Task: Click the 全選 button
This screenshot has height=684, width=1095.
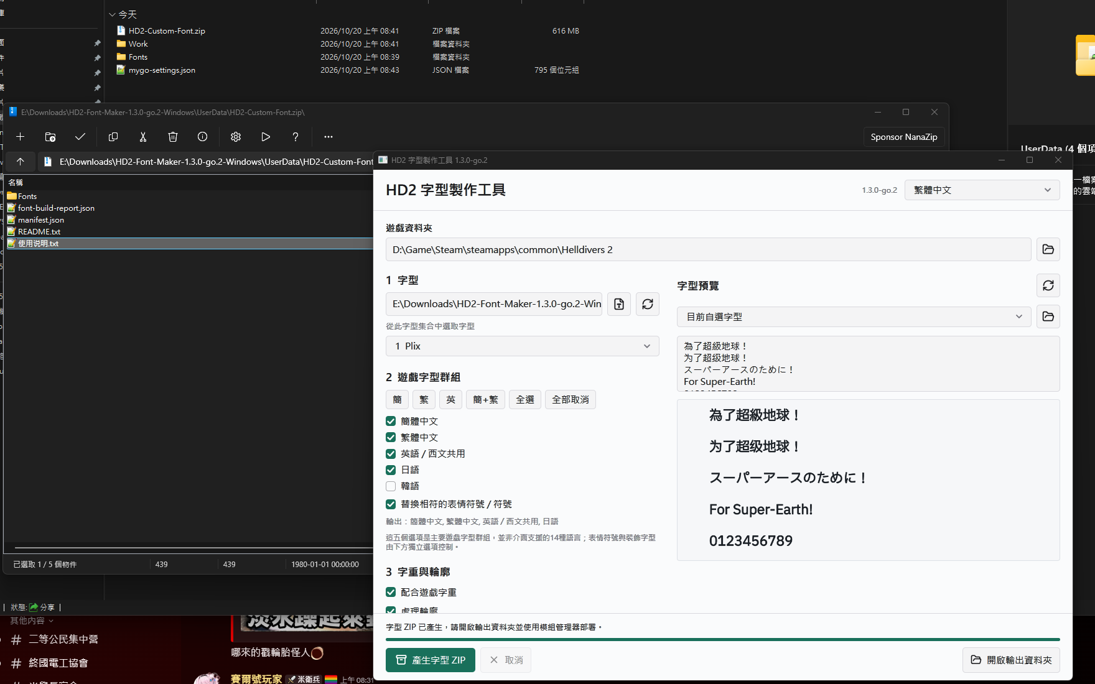Action: [525, 399]
